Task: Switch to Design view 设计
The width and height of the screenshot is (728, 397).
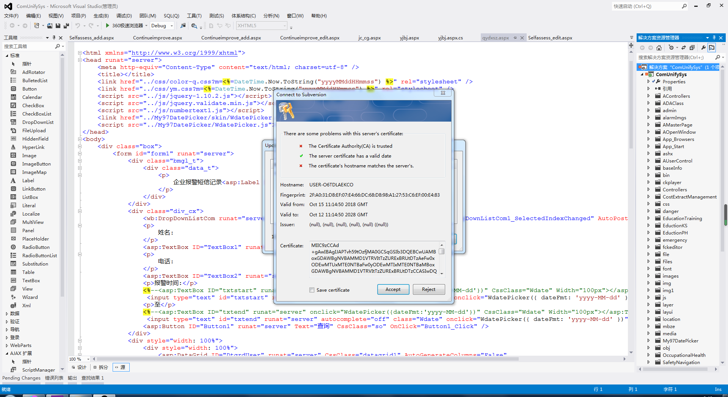Action: [79, 367]
